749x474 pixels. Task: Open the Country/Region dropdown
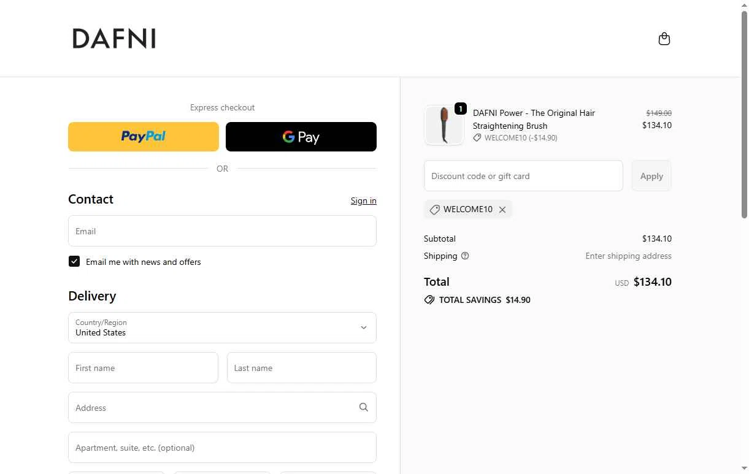click(222, 327)
